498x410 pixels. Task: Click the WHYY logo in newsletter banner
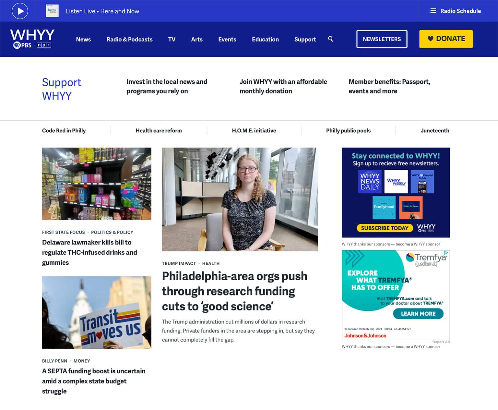pyautogui.click(x=426, y=228)
